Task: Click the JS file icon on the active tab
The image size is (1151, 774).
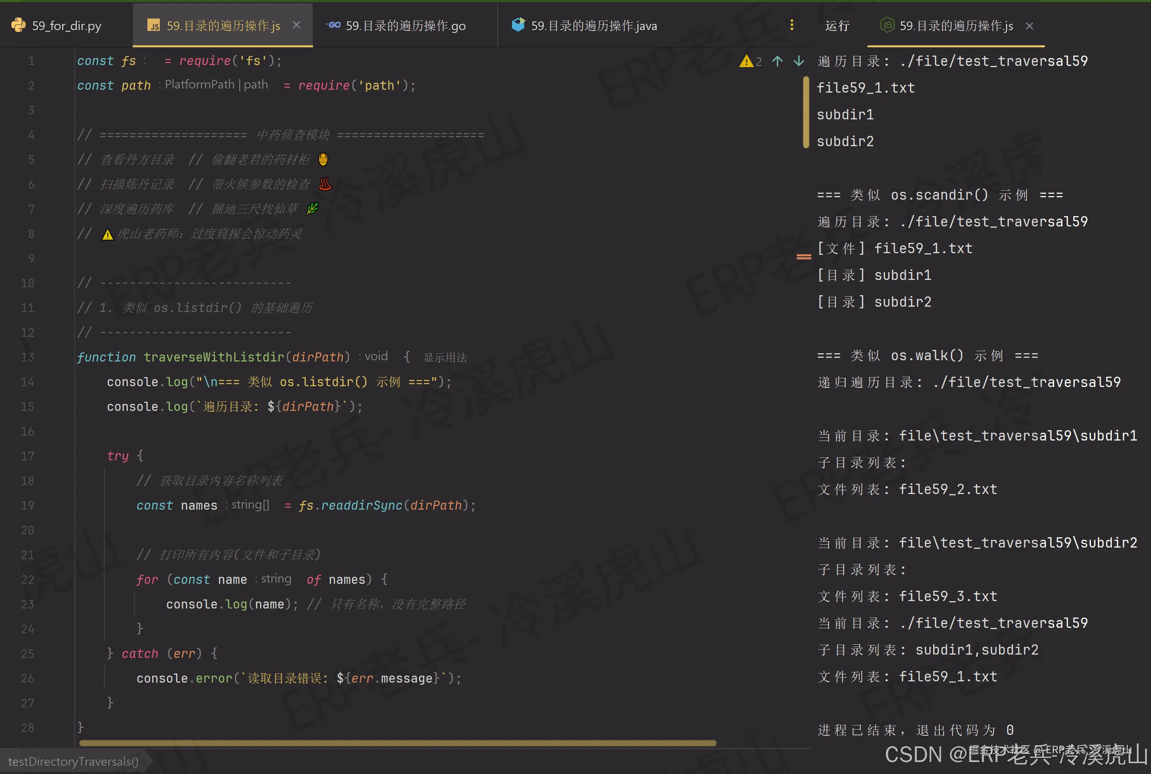Action: (154, 26)
